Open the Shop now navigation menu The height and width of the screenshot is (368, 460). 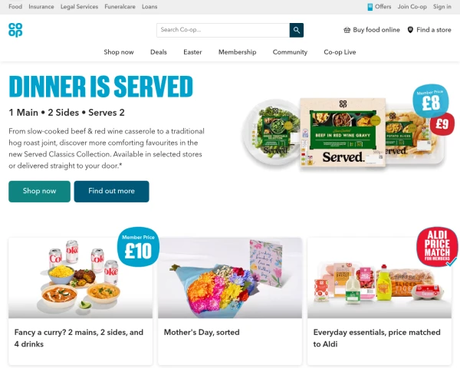(x=119, y=52)
